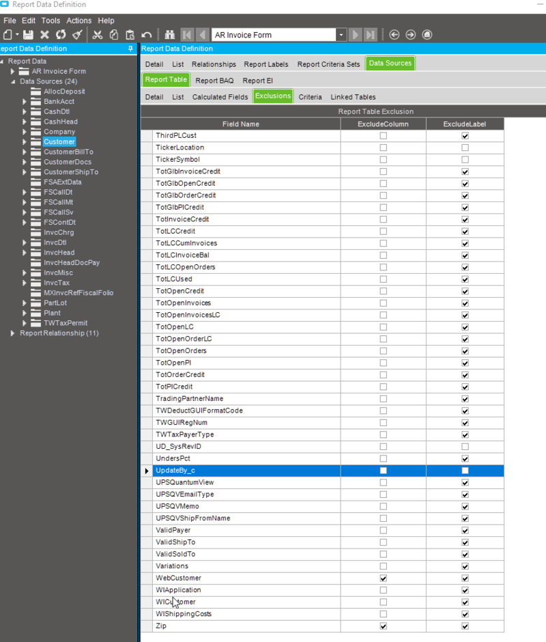
Task: Select the Cut icon on the toolbar
Action: 98,34
